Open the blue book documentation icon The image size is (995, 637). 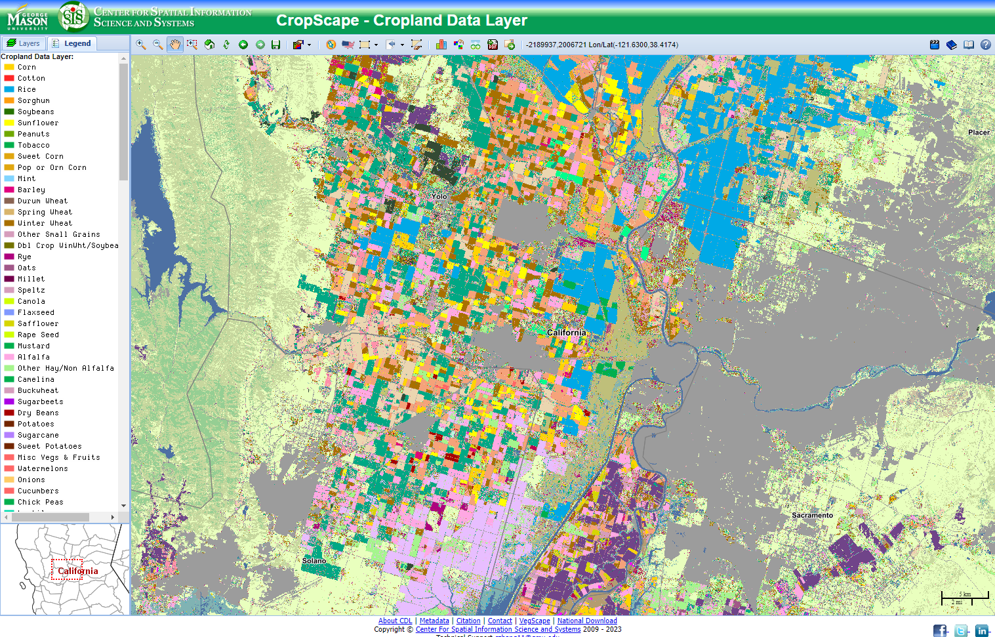tap(952, 45)
